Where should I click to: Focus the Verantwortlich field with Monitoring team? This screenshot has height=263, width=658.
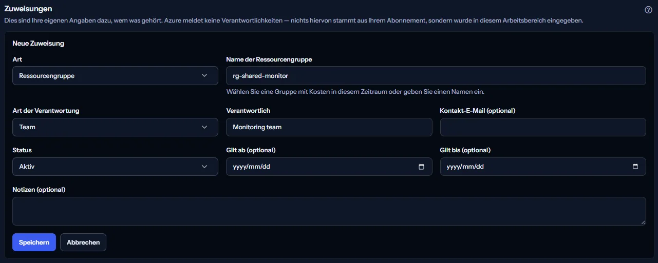click(x=329, y=127)
